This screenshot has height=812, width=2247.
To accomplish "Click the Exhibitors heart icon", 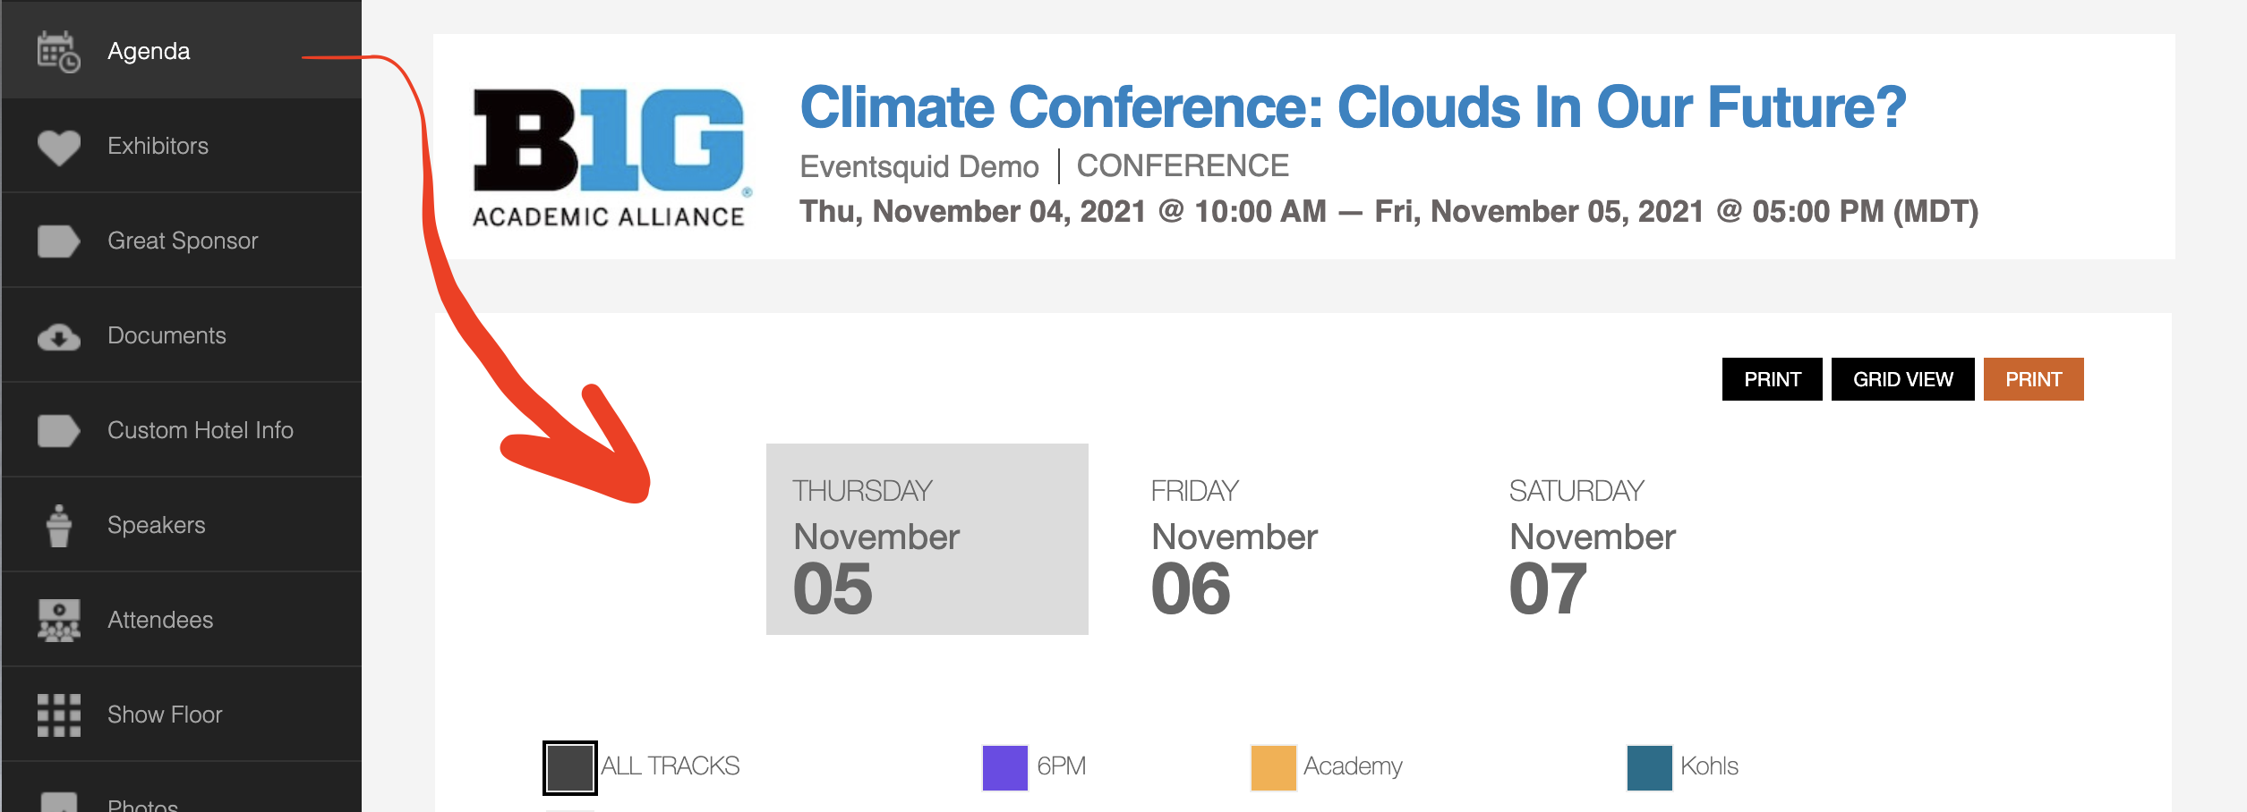I will pos(58,147).
